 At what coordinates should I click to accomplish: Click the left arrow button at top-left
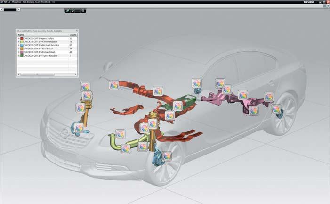(x=2, y=10)
